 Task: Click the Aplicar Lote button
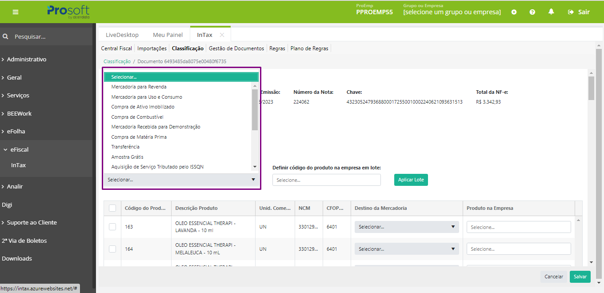click(x=411, y=180)
